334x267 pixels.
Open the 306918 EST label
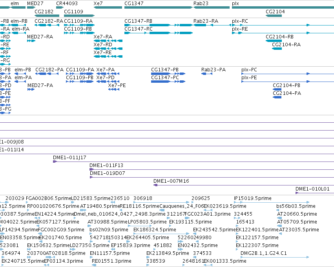pos(143,198)
